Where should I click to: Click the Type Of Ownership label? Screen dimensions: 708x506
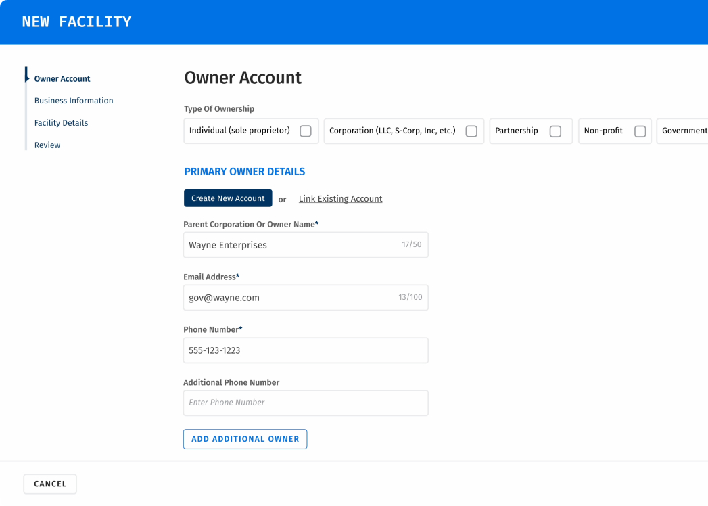pyautogui.click(x=219, y=109)
